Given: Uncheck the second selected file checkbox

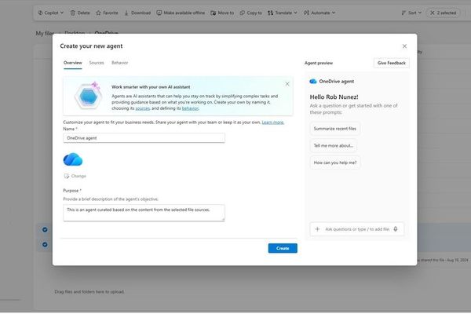Looking at the screenshot, I should pyautogui.click(x=45, y=245).
